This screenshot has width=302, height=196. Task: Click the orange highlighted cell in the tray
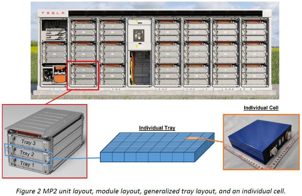coord(192,138)
